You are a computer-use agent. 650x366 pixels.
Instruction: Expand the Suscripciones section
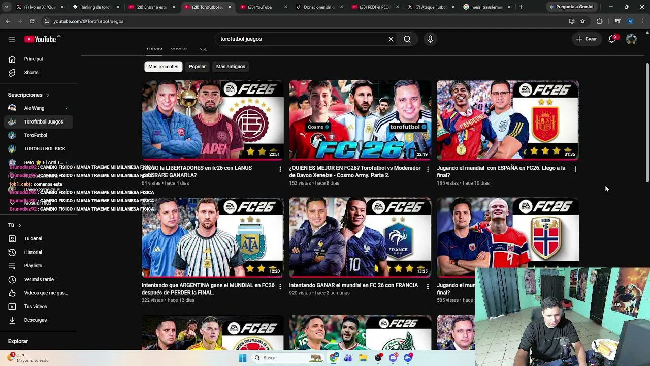click(28, 95)
